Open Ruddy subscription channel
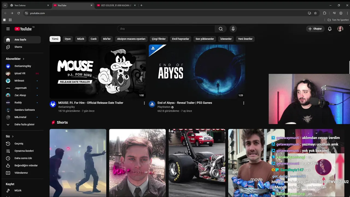Screen dimensions: 350x197 [x=22, y=103]
